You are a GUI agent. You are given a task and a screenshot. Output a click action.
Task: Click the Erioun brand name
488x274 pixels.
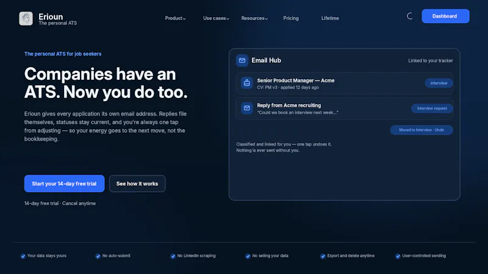click(x=51, y=16)
